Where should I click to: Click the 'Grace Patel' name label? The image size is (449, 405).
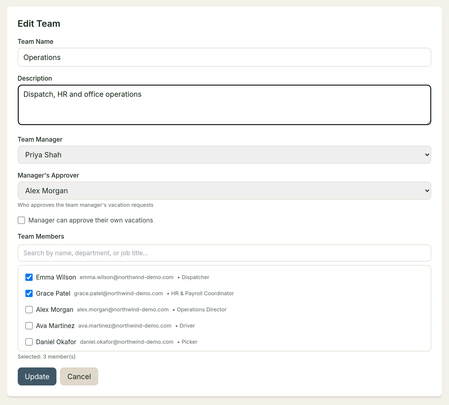click(53, 293)
